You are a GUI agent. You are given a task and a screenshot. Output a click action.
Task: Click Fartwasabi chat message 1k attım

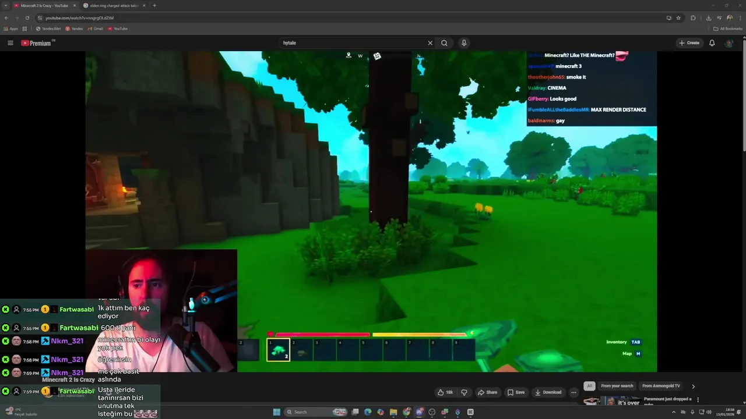(x=124, y=312)
